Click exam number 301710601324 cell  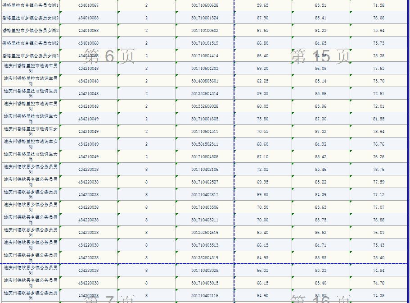click(x=205, y=18)
